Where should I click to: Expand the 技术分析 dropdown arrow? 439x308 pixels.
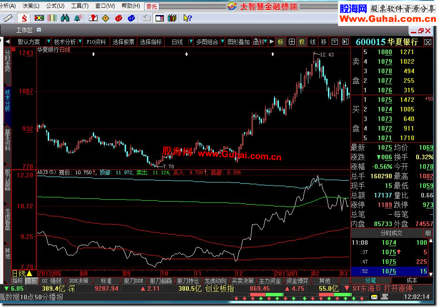tap(80, 42)
